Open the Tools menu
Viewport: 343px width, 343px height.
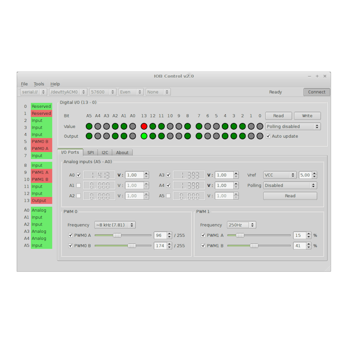point(39,84)
